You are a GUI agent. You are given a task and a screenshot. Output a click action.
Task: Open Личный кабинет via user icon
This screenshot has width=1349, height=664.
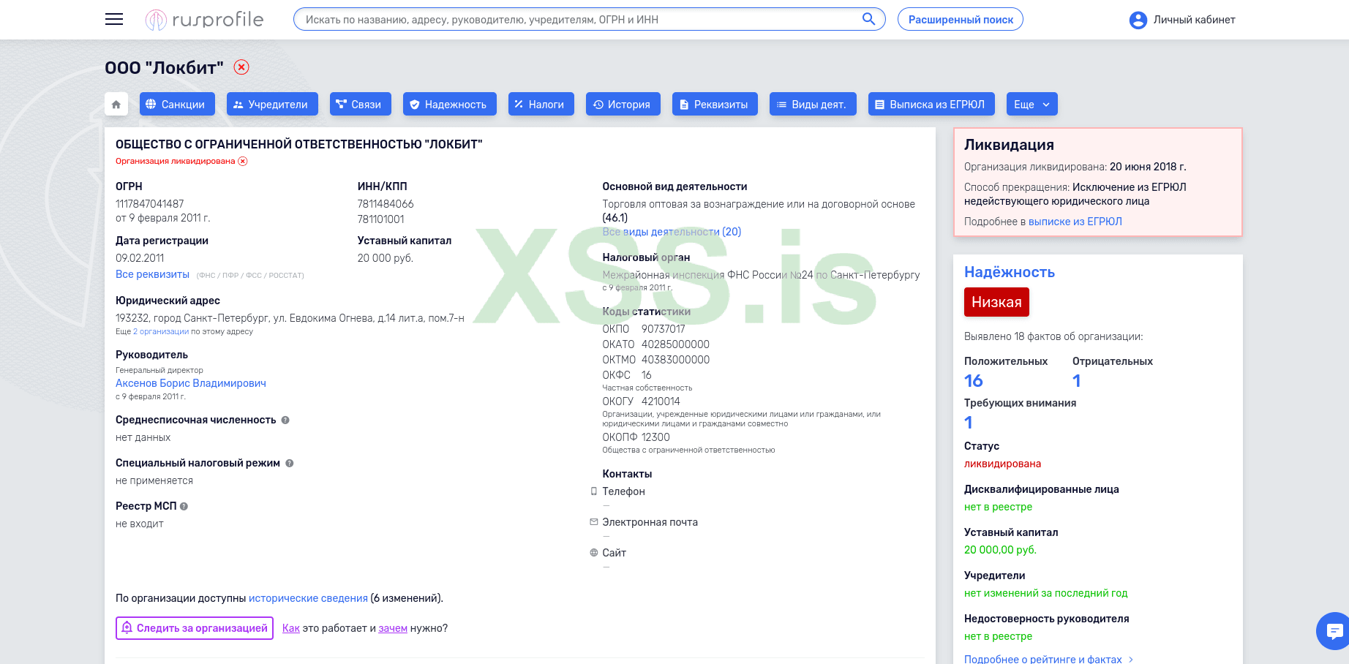(x=1138, y=20)
